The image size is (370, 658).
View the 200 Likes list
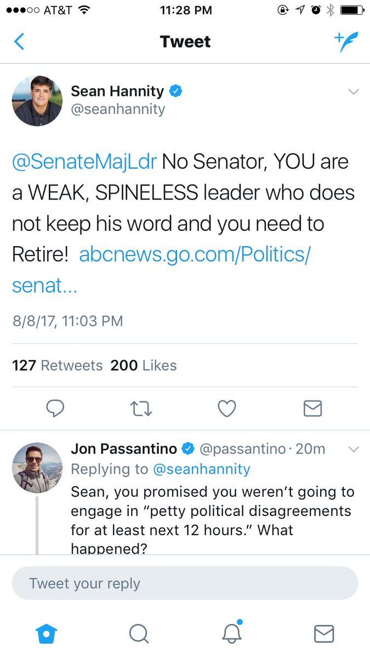tap(144, 365)
